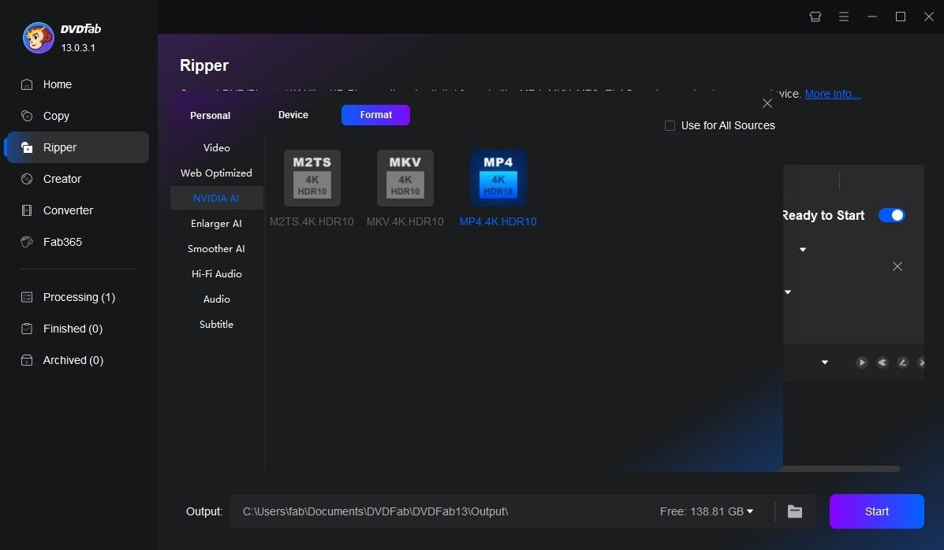The height and width of the screenshot is (550, 944).
Task: Expand the Free 138.81 GB drive dropdown
Action: (x=750, y=511)
